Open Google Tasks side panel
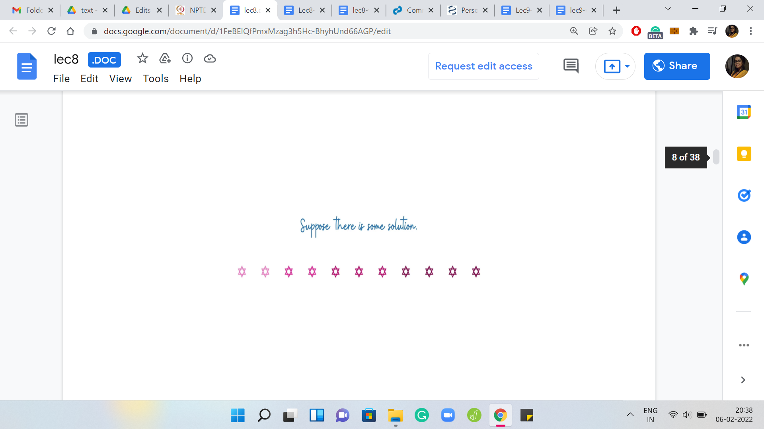 coord(744,195)
